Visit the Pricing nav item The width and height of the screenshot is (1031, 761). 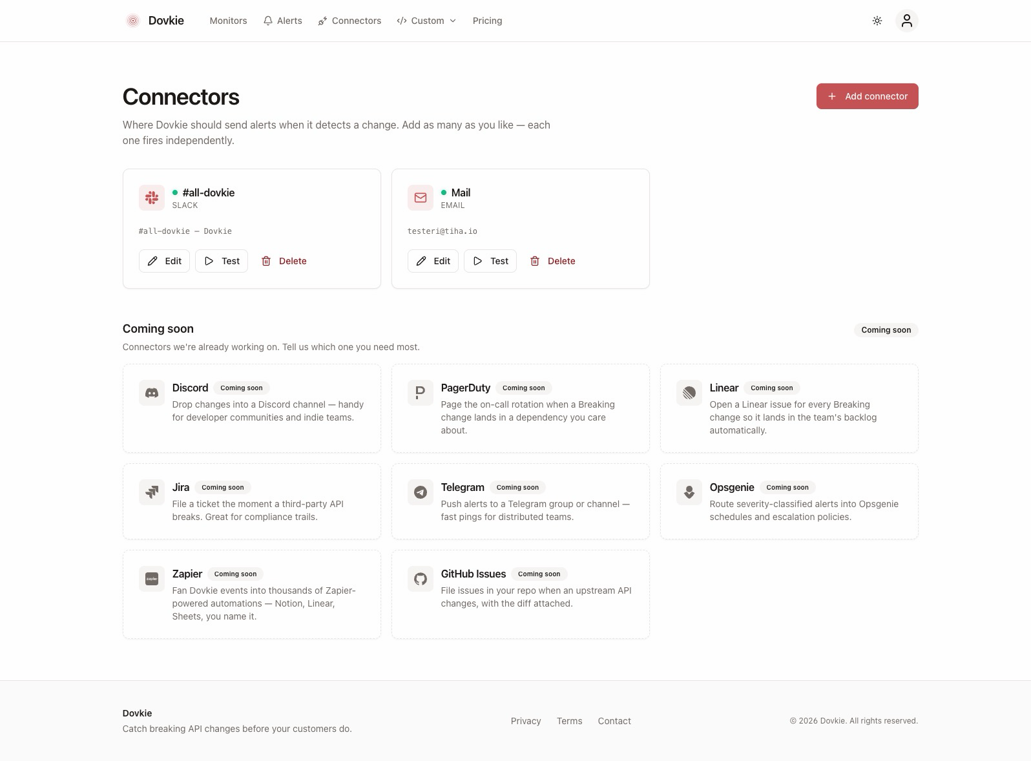pos(487,21)
